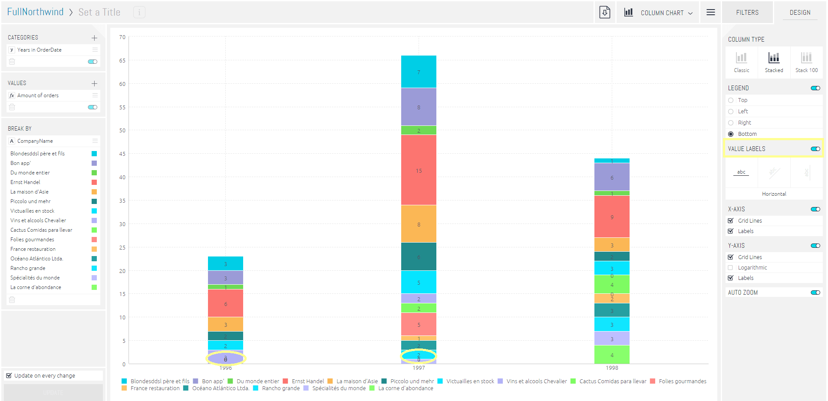Add a new value with plus icon
The height and width of the screenshot is (401, 828).
click(94, 83)
